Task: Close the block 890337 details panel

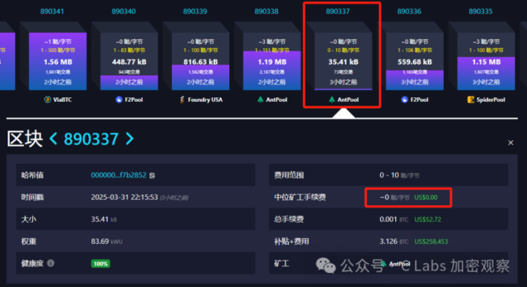Action: tap(511, 143)
